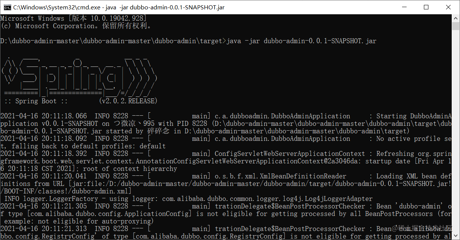Maximize the cmd.exe window
The width and height of the screenshot is (460, 240).
click(x=426, y=7)
